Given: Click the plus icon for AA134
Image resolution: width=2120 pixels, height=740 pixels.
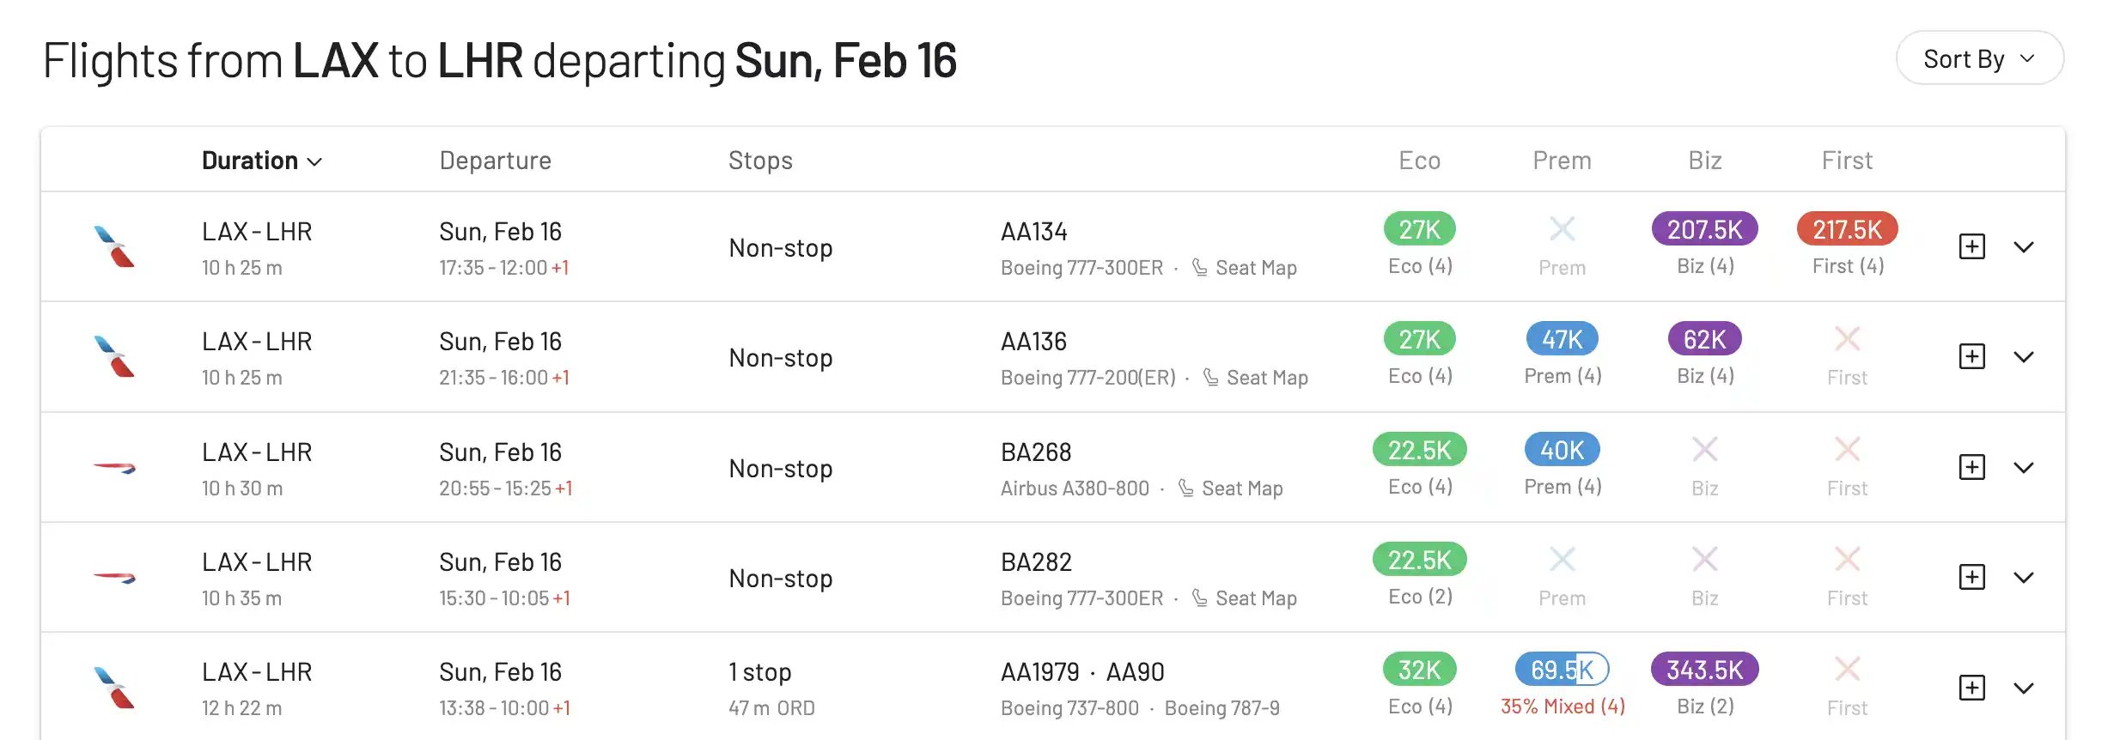Looking at the screenshot, I should (x=1971, y=246).
